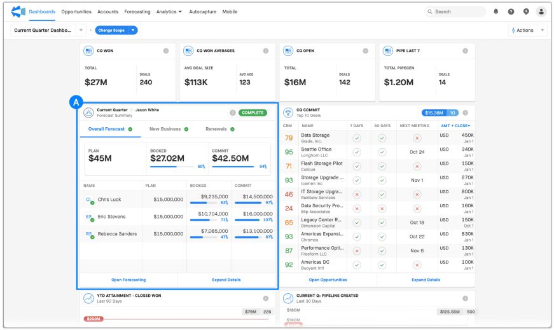Screen dimensions: 554x330
Task: Open info icon on CQ OPEN card
Action: coord(365,51)
